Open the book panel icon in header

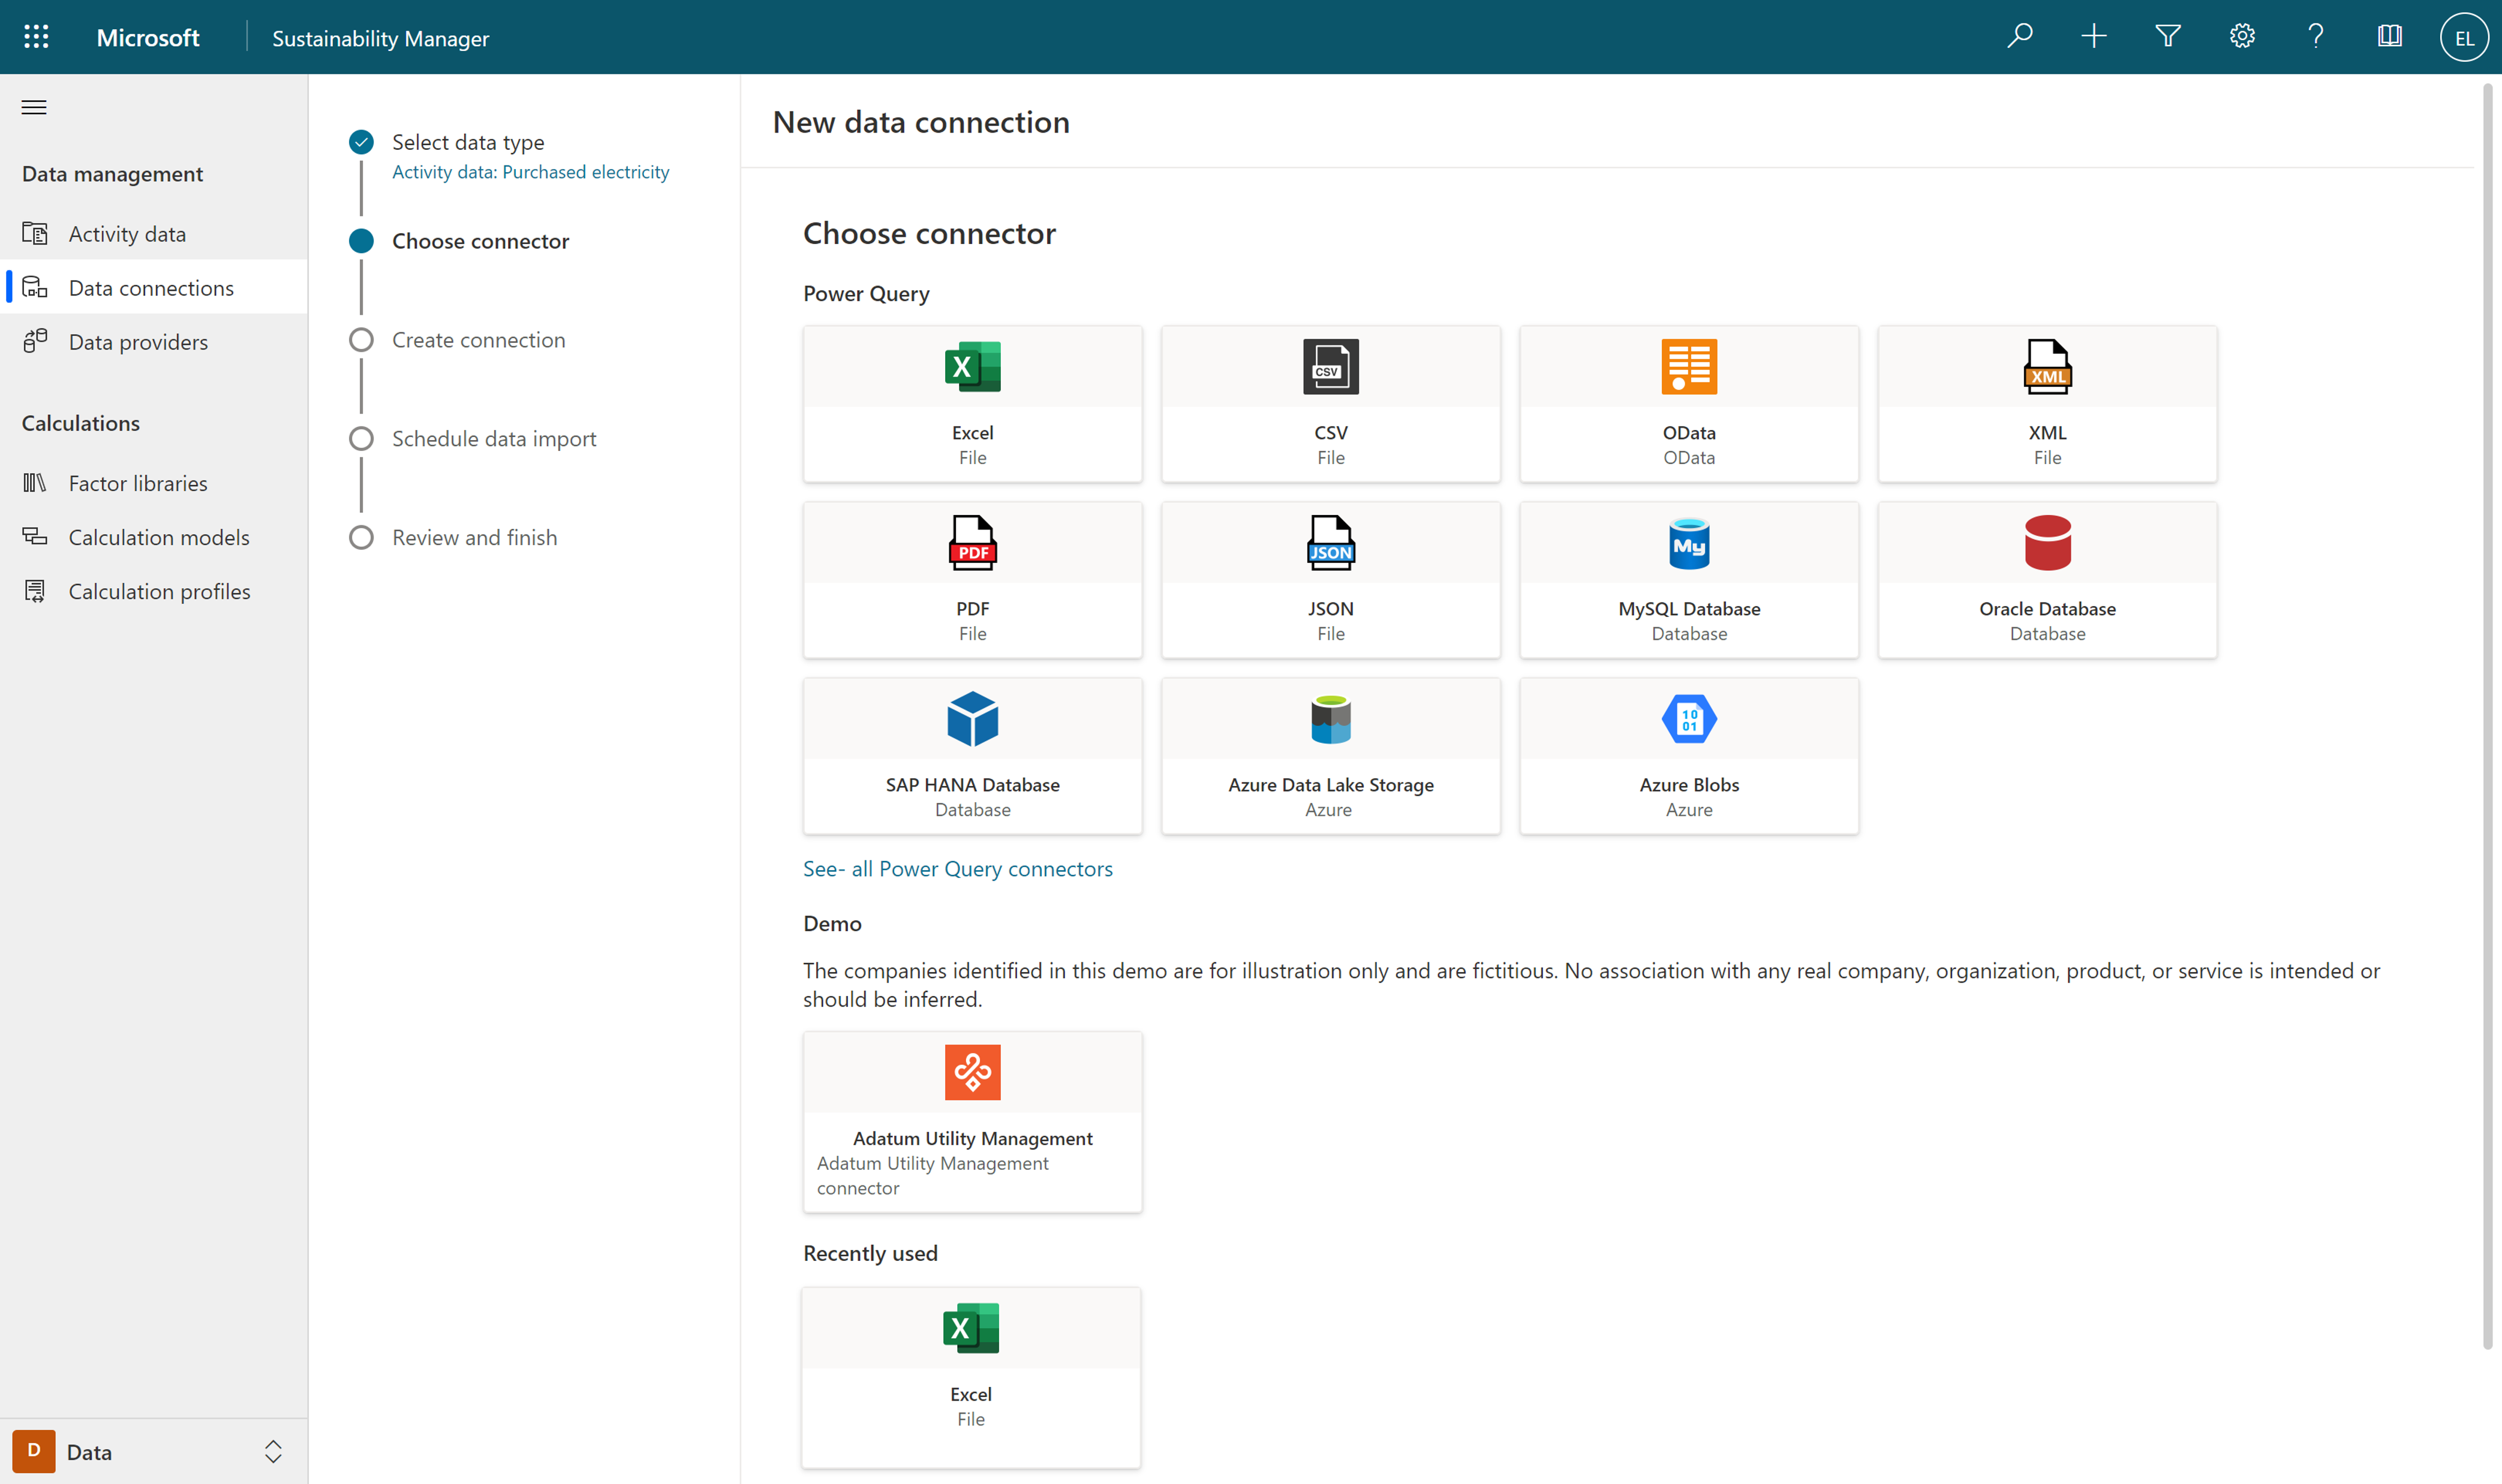pyautogui.click(x=2389, y=37)
